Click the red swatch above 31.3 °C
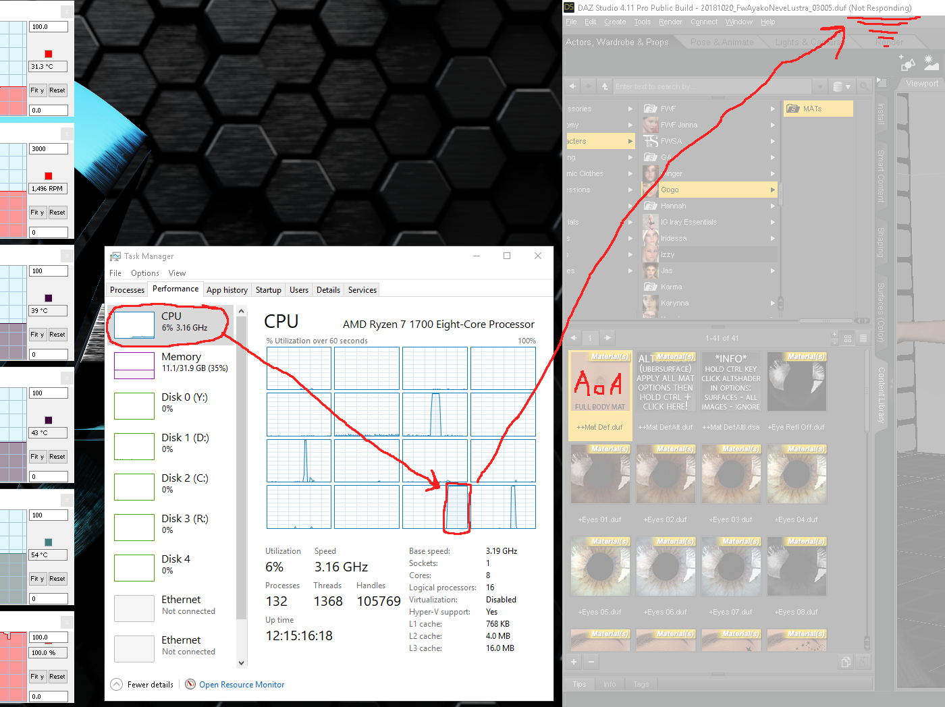 pyautogui.click(x=48, y=54)
